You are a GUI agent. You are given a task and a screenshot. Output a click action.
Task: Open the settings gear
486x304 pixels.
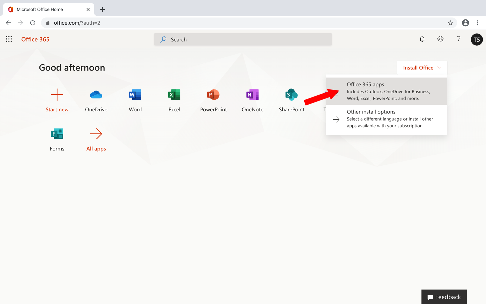click(440, 39)
